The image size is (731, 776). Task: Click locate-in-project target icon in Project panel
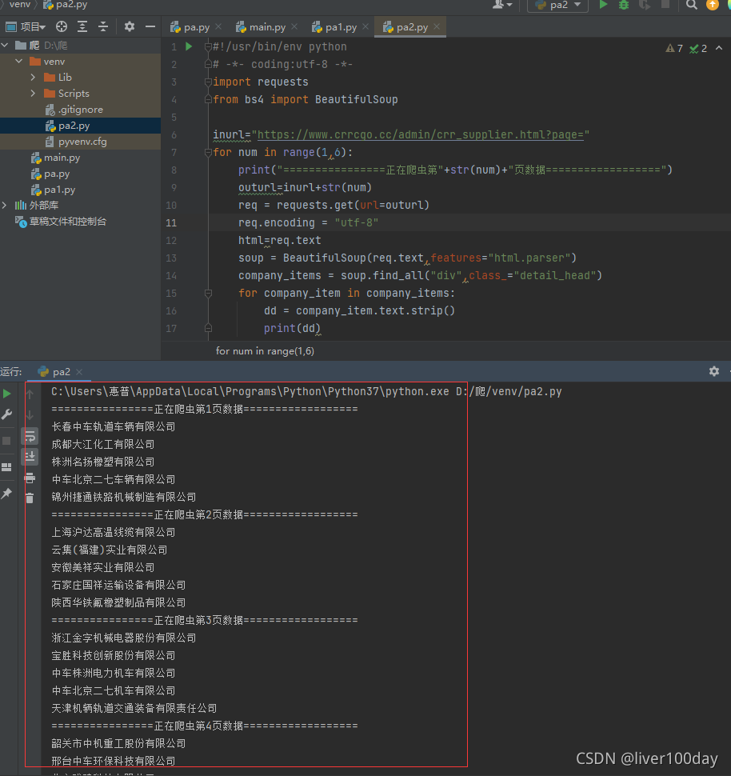62,27
